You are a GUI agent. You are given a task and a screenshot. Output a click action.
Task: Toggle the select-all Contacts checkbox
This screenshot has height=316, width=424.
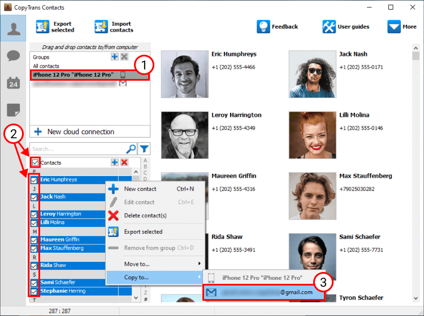coord(35,163)
